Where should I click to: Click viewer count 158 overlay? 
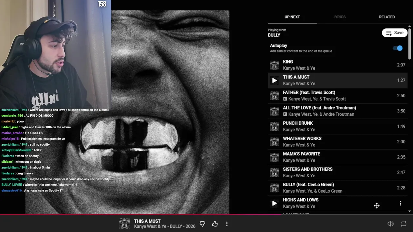tap(102, 4)
